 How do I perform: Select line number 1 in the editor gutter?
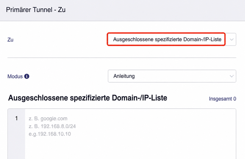[17, 118]
